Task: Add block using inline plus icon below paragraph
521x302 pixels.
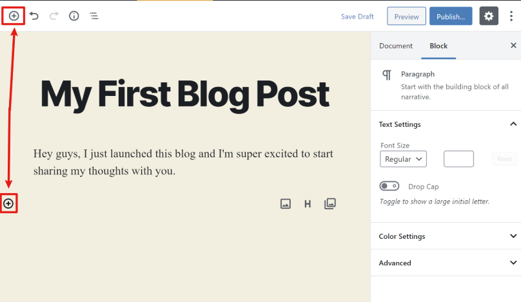Action: click(8, 203)
